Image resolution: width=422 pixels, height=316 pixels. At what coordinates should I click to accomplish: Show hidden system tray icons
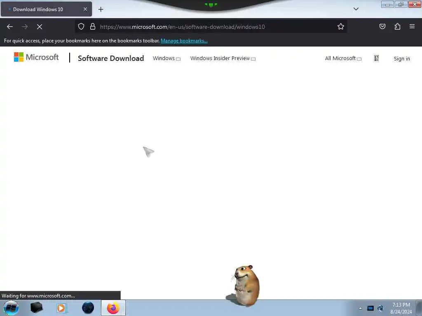[360, 308]
